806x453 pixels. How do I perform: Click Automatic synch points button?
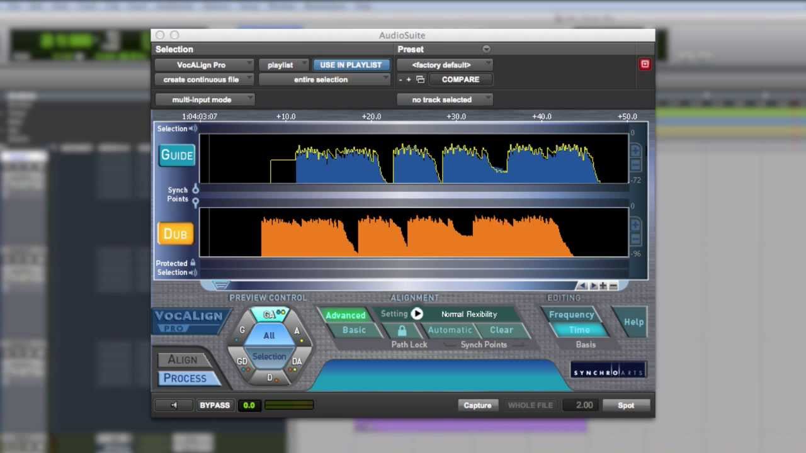(x=450, y=330)
